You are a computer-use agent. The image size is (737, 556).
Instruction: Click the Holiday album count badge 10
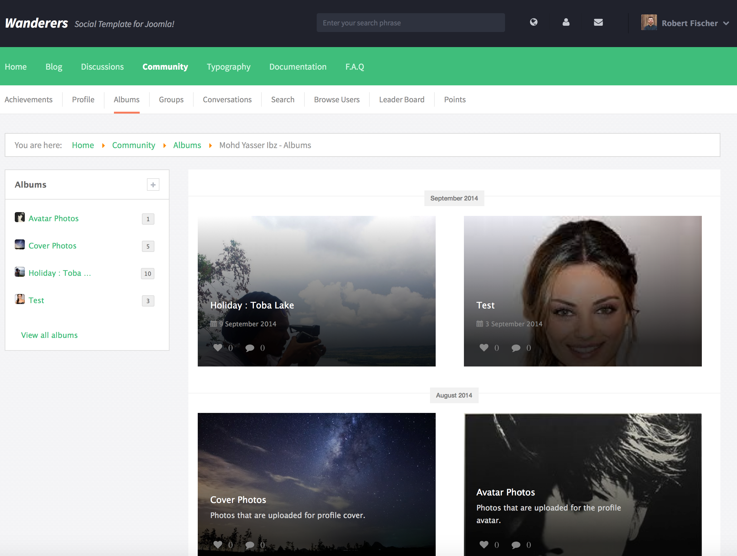tap(148, 274)
